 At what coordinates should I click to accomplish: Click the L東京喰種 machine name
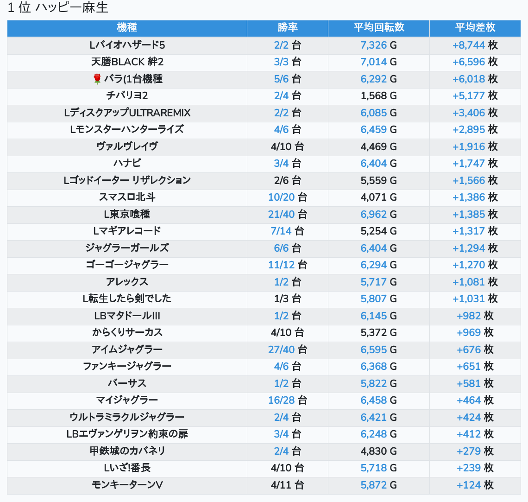pyautogui.click(x=127, y=214)
